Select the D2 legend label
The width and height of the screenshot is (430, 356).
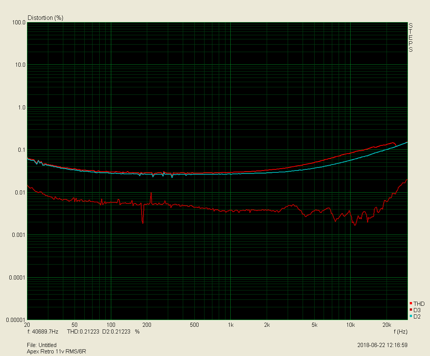[417, 317]
